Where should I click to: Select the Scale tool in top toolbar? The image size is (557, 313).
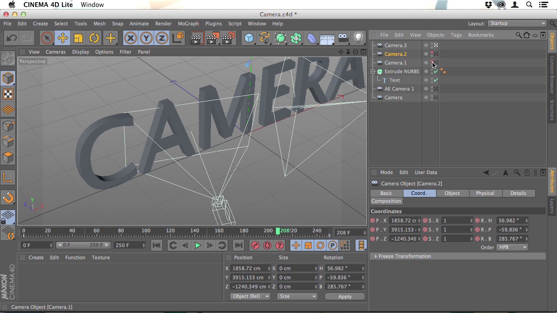click(x=78, y=38)
